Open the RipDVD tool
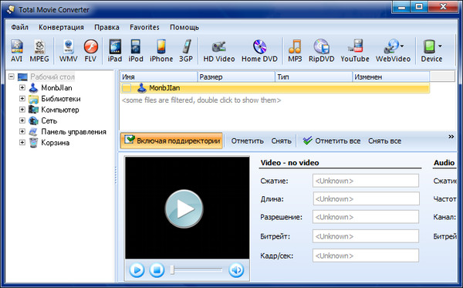This screenshot has width=463, height=288. pos(321,51)
